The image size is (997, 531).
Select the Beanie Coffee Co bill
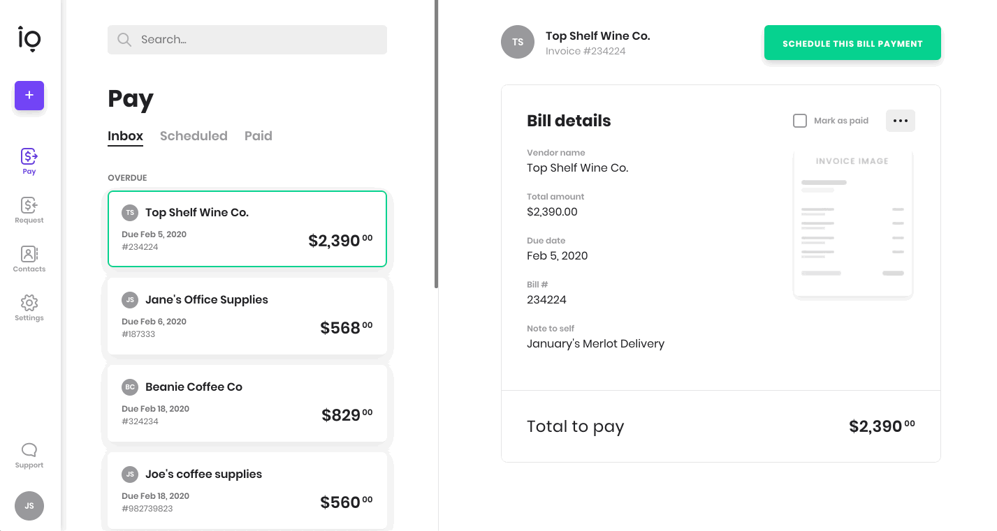(x=247, y=403)
